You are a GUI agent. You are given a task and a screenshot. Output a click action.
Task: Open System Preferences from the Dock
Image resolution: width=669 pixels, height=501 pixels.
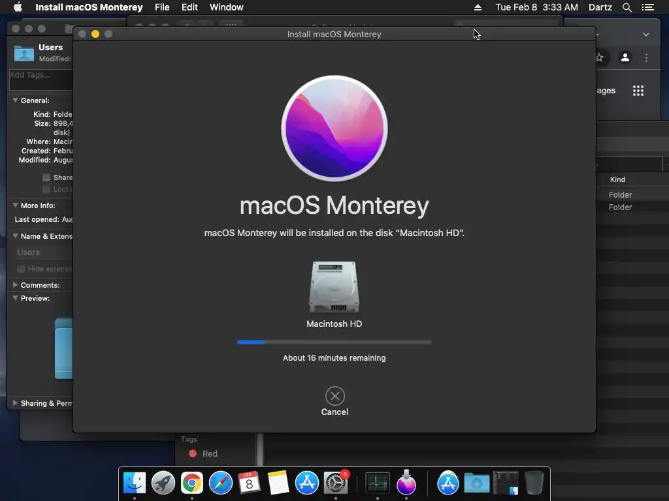tap(336, 483)
